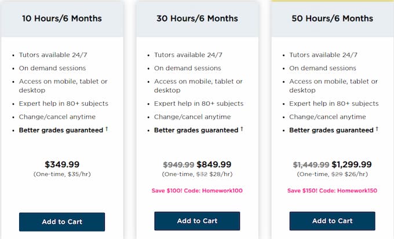
Task: Click the crossed-out $1,449.99 price
Action: pyautogui.click(x=311, y=165)
